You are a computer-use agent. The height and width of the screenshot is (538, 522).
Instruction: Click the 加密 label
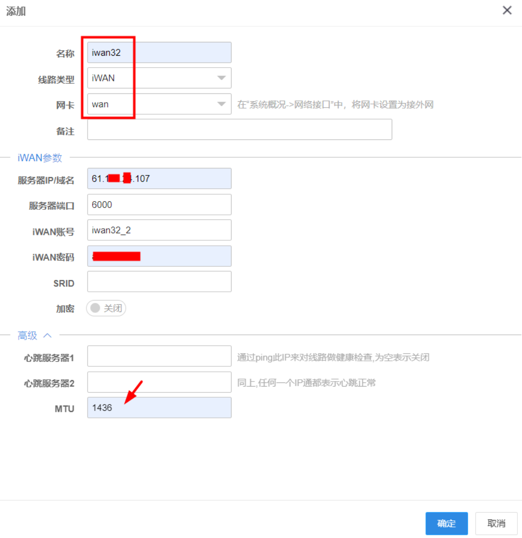pos(65,309)
